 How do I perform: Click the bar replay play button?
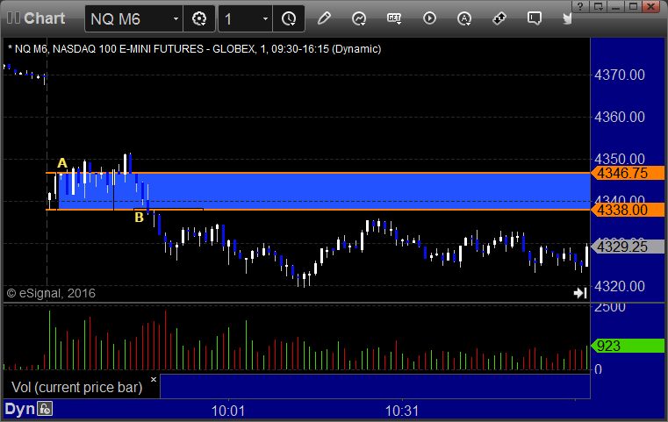tap(429, 18)
